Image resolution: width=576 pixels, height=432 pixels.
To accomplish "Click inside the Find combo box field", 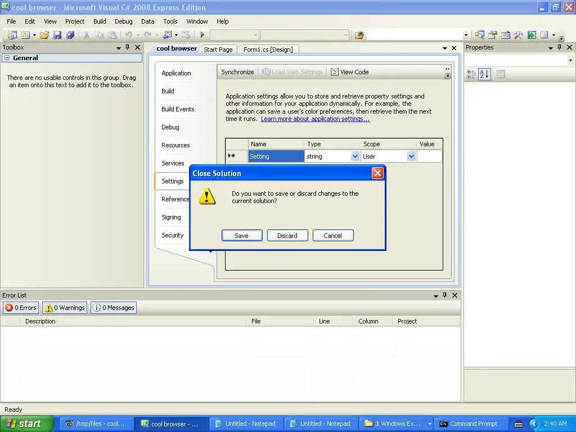I will (415, 35).
